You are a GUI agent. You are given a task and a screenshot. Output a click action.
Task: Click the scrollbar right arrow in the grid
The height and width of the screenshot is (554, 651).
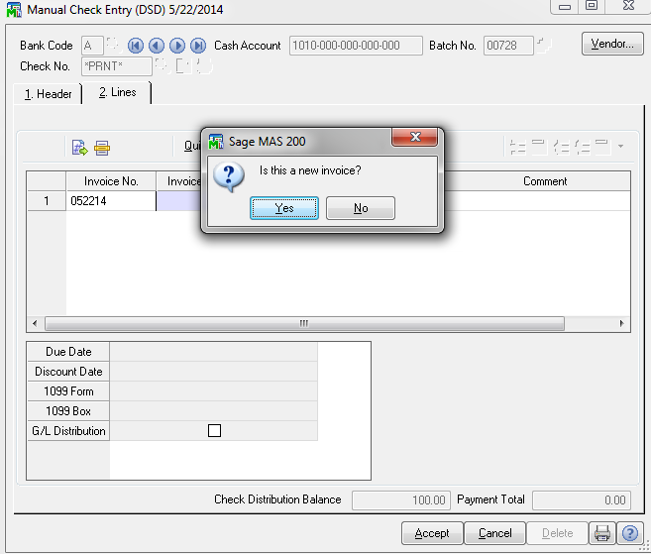pos(622,324)
